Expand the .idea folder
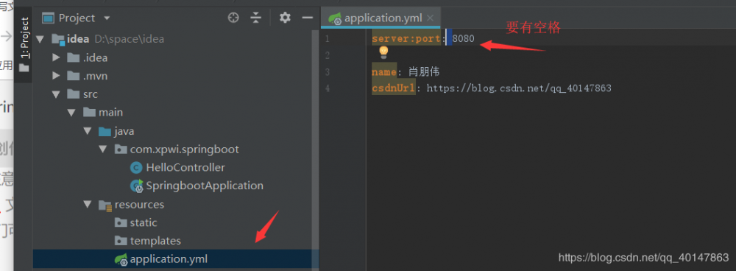This screenshot has height=271, width=736. pyautogui.click(x=57, y=57)
